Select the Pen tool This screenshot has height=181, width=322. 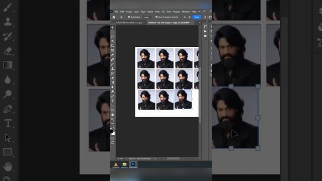pos(112,96)
